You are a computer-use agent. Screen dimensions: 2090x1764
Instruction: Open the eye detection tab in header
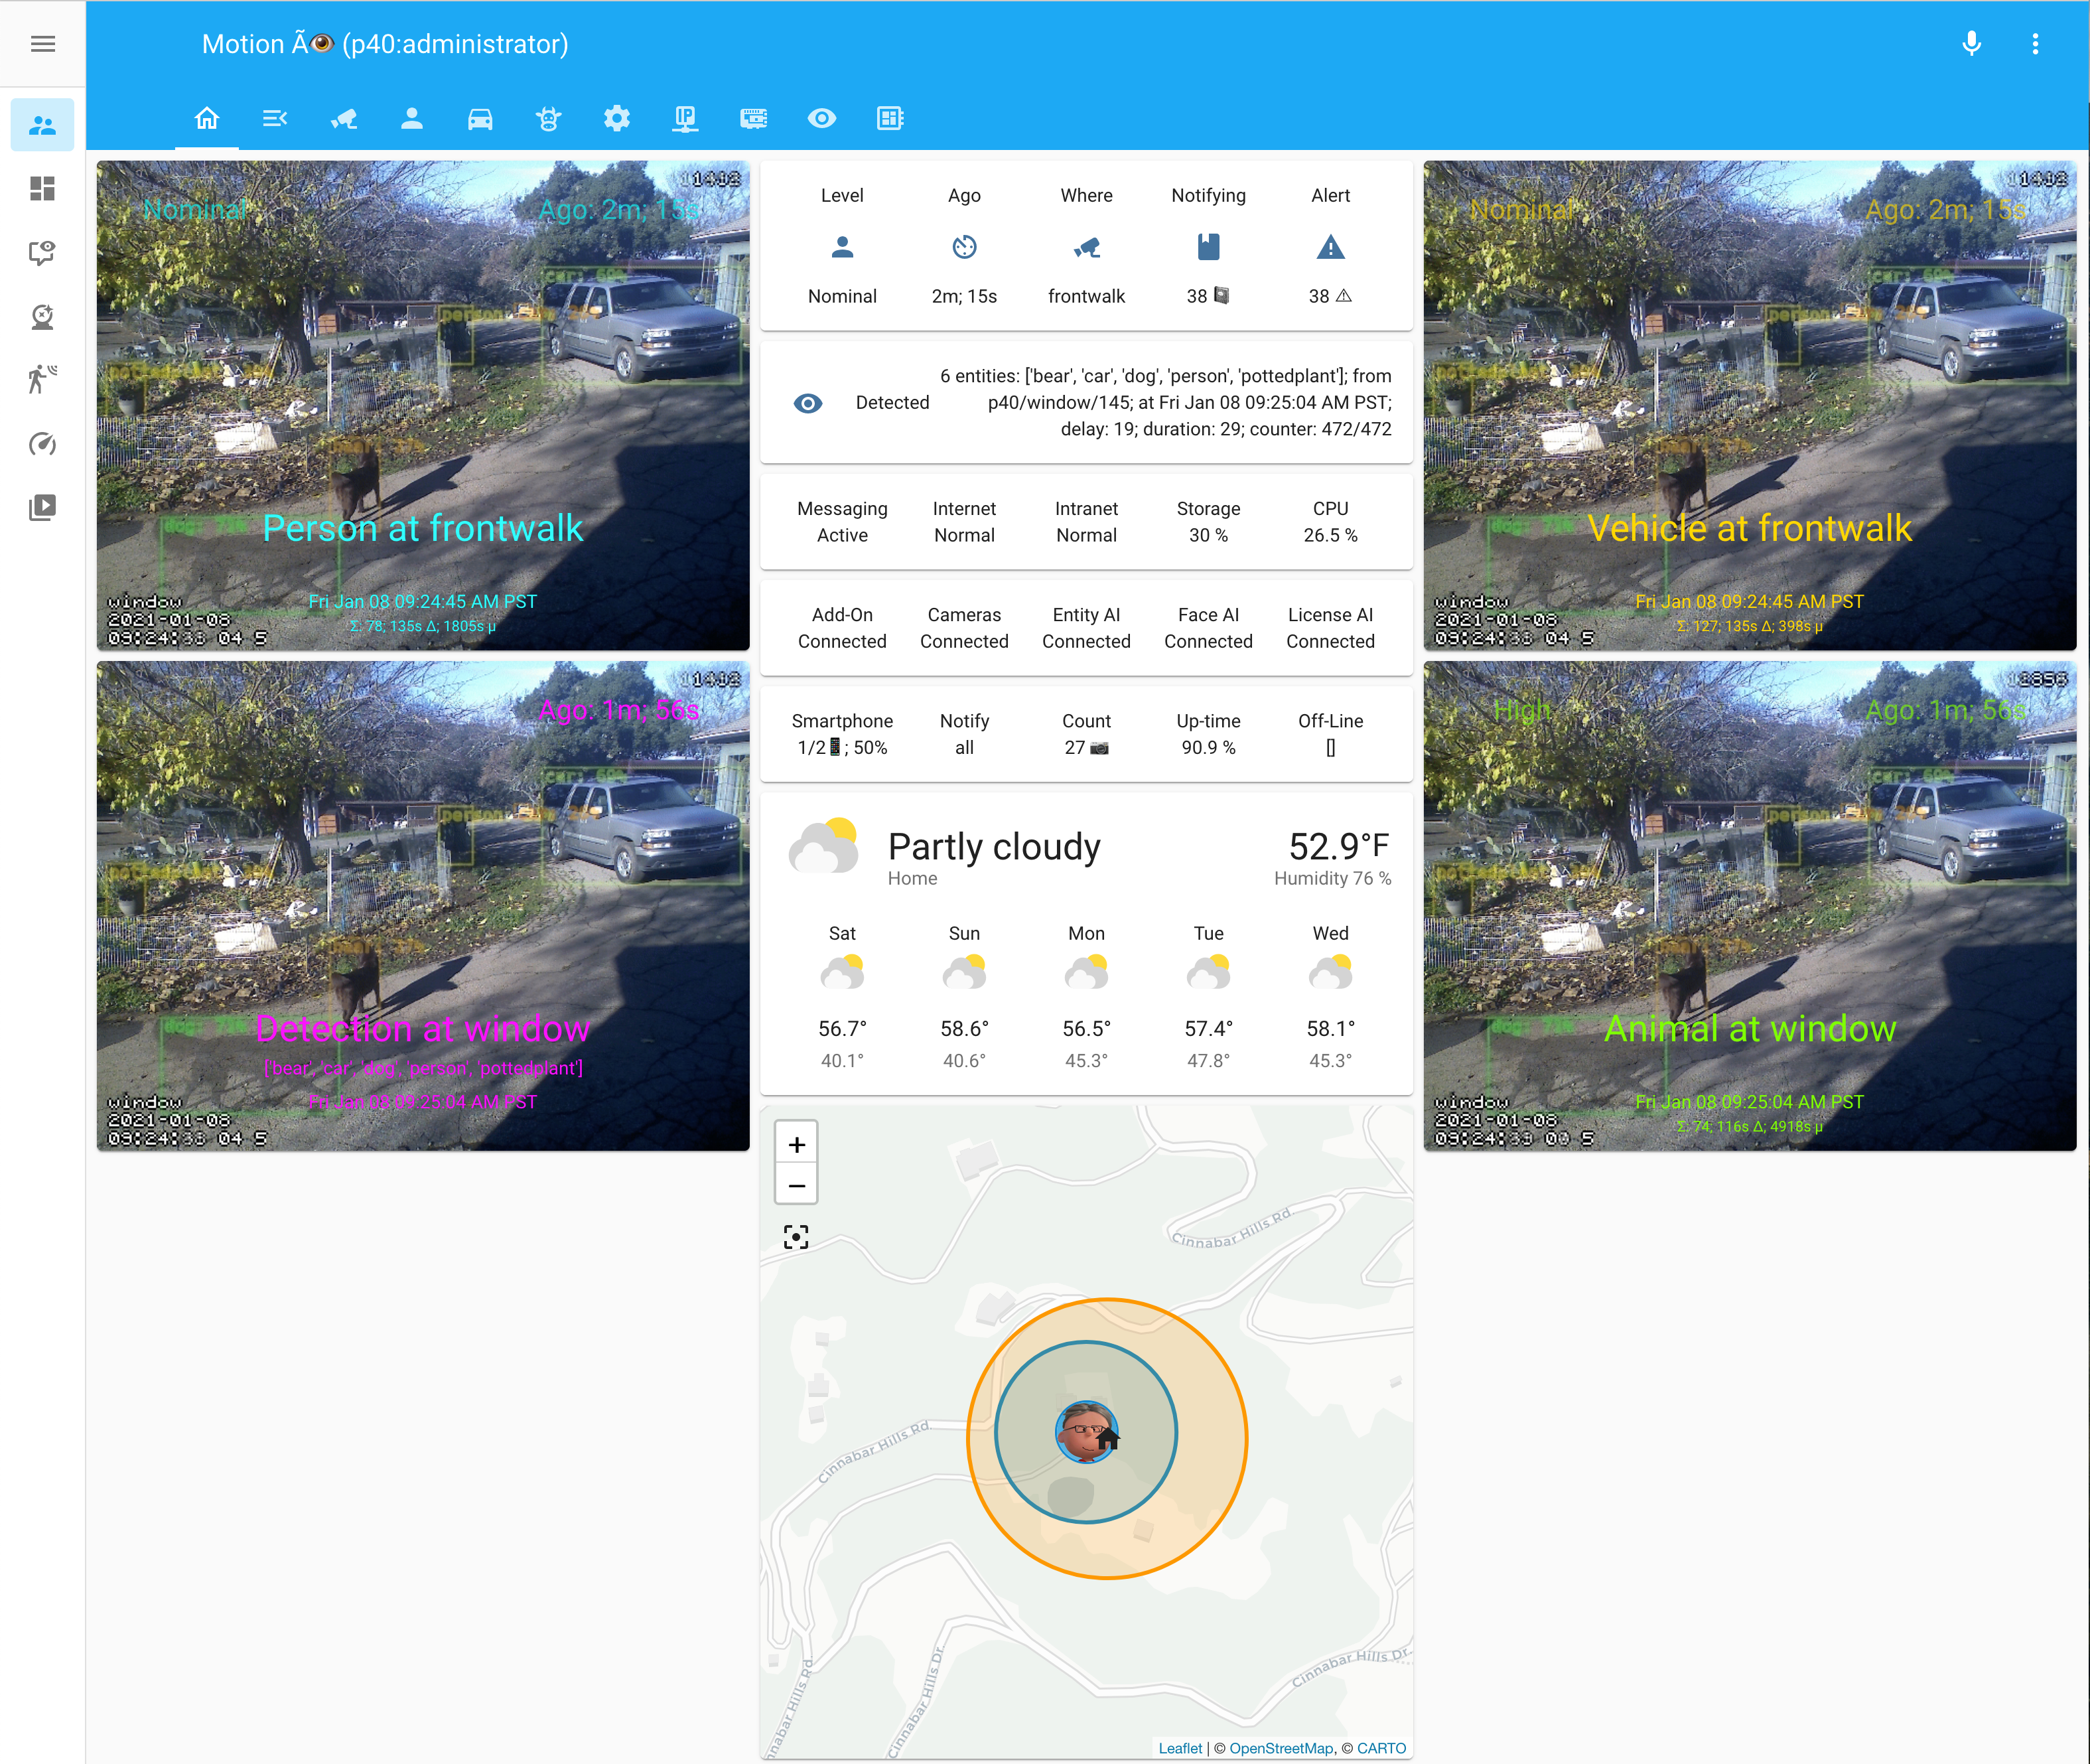tap(821, 119)
